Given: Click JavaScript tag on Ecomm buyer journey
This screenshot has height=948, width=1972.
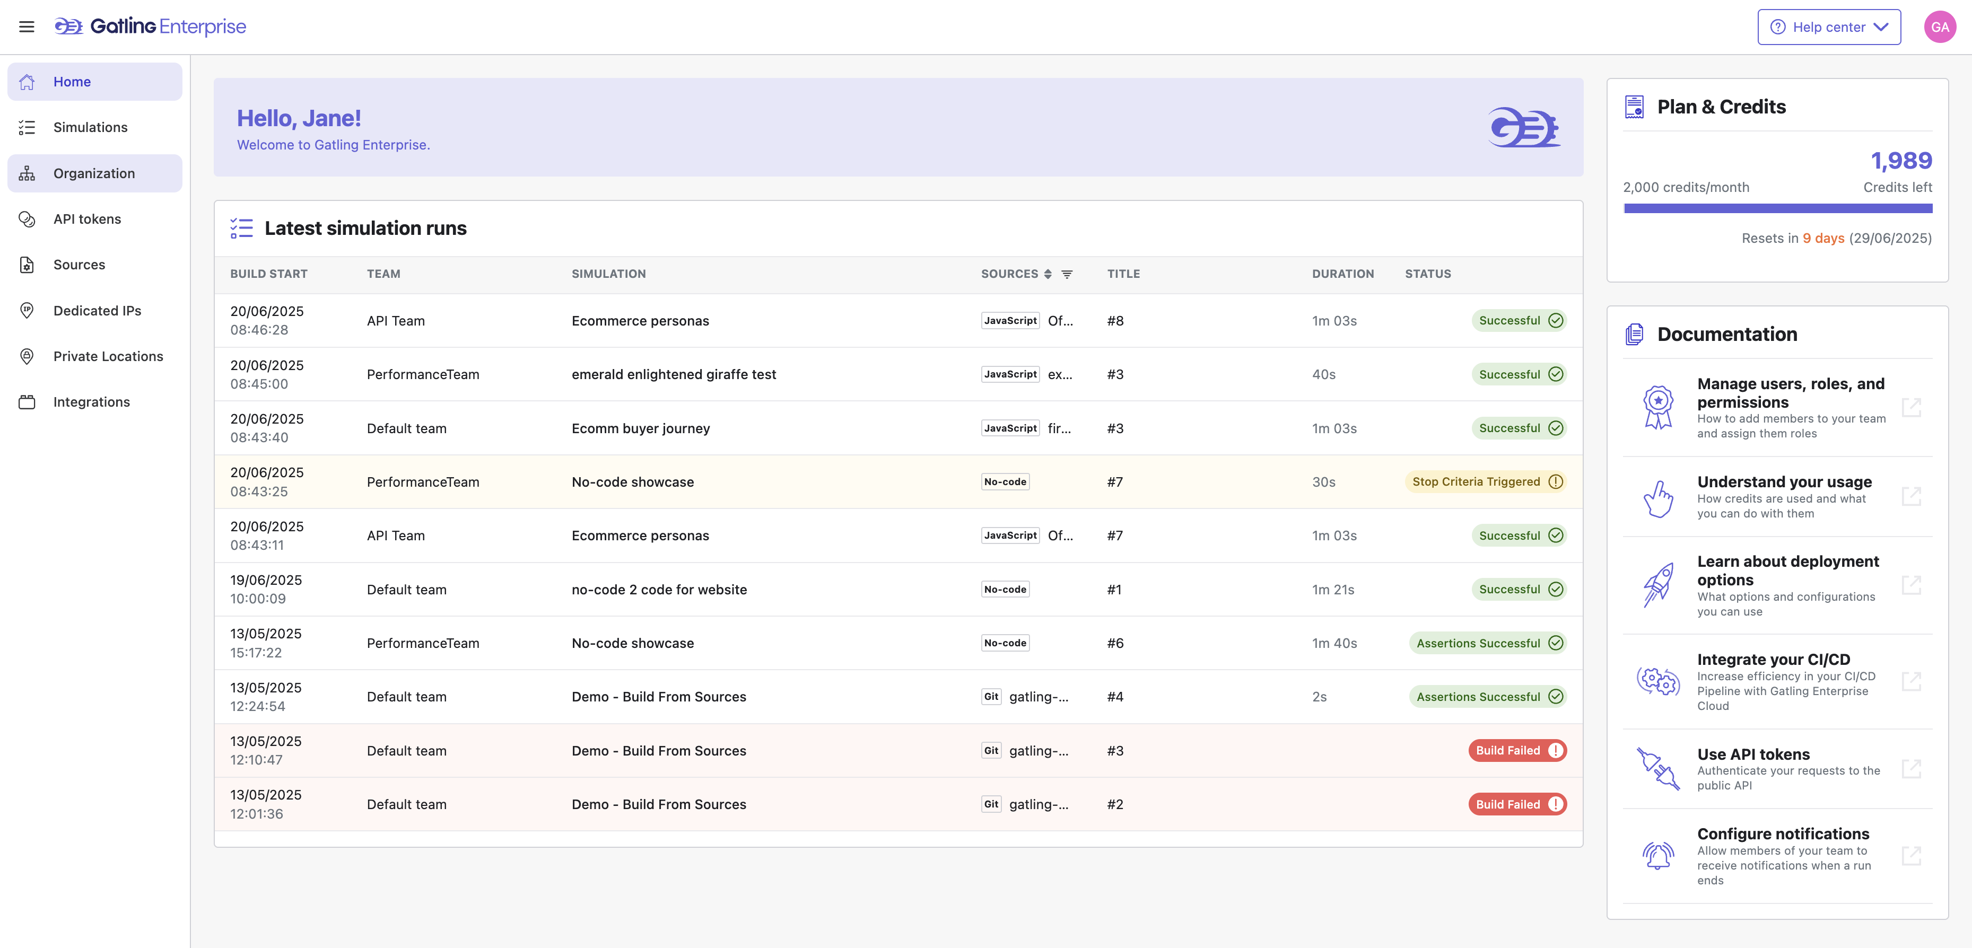Looking at the screenshot, I should pos(1010,428).
